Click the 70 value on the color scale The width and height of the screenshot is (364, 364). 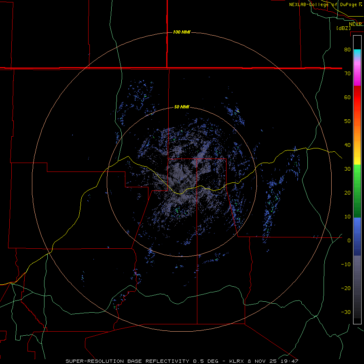coord(347,73)
